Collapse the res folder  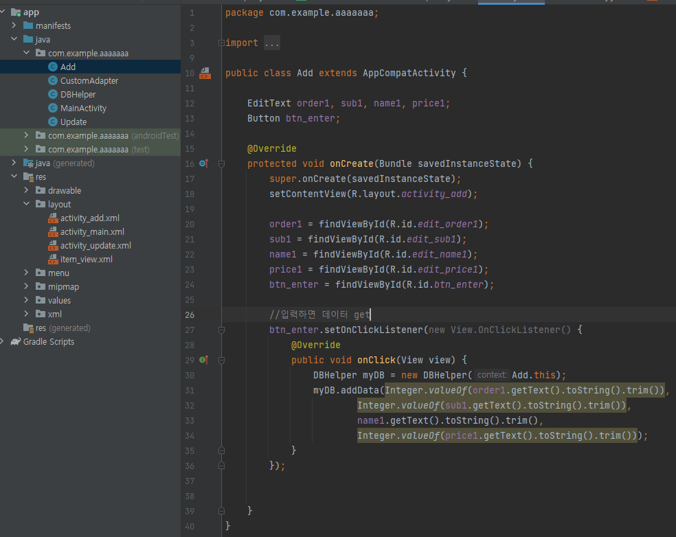pos(14,176)
